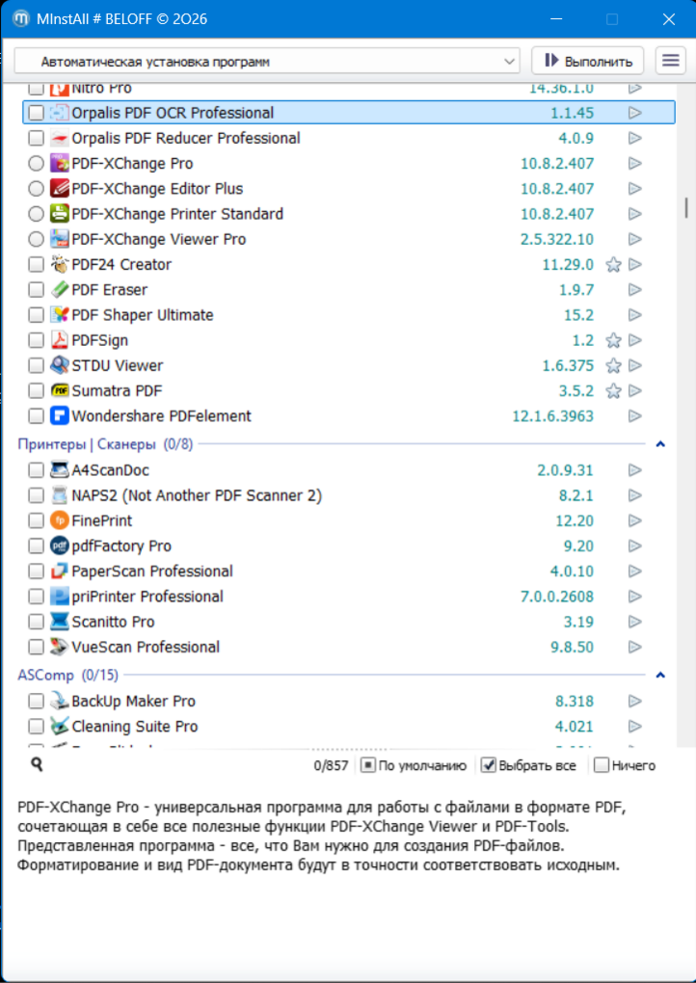Click the PDF-XChange Viewer Pro icon
Image resolution: width=696 pixels, height=983 pixels.
(60, 239)
